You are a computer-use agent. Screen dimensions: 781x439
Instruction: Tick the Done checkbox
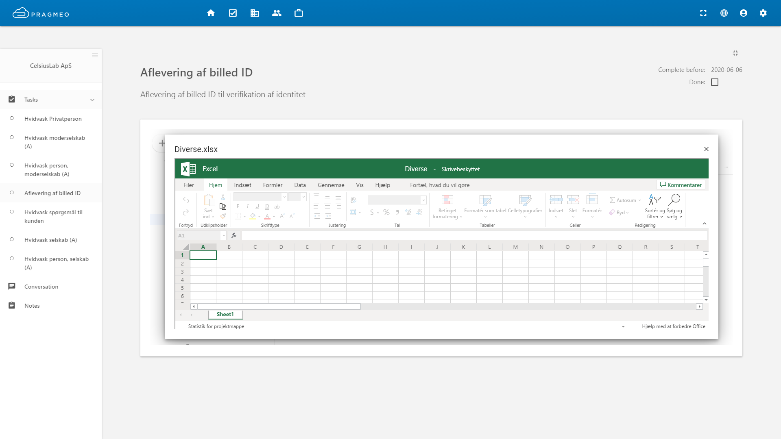(715, 82)
